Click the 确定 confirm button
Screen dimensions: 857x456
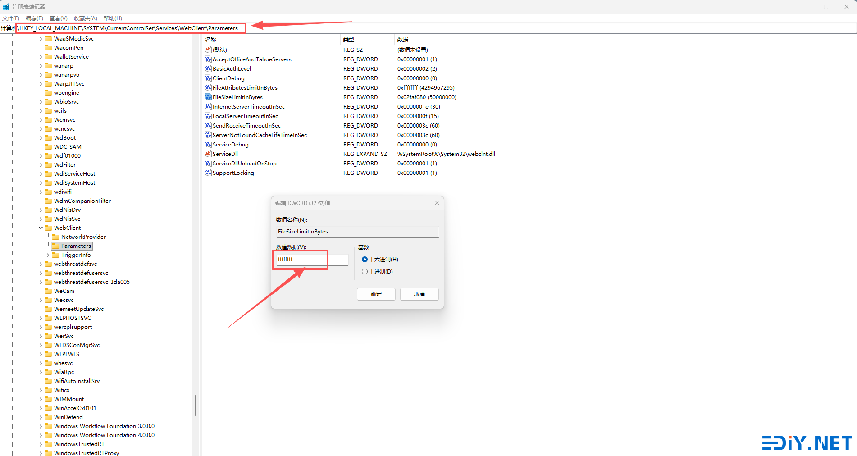(x=376, y=294)
